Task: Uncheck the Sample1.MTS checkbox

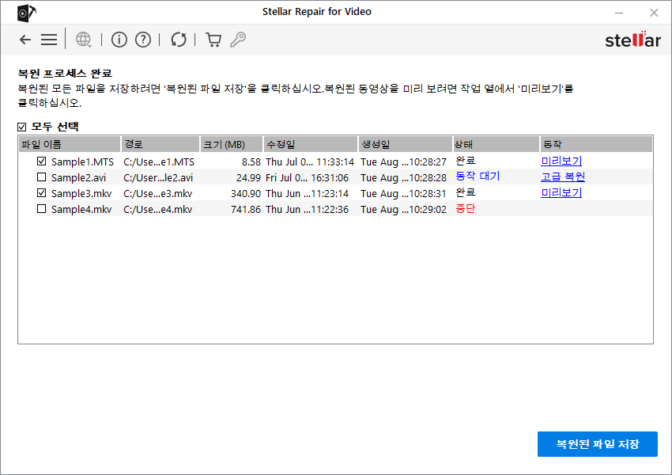Action: pyautogui.click(x=42, y=161)
